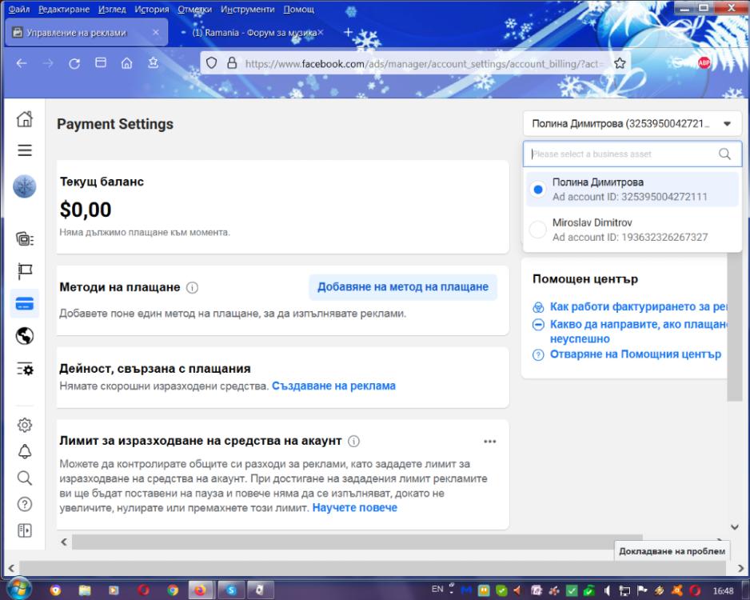This screenshot has width=750, height=600.
Task: Click the info icon beside Методи на плащане
Action: pyautogui.click(x=192, y=287)
